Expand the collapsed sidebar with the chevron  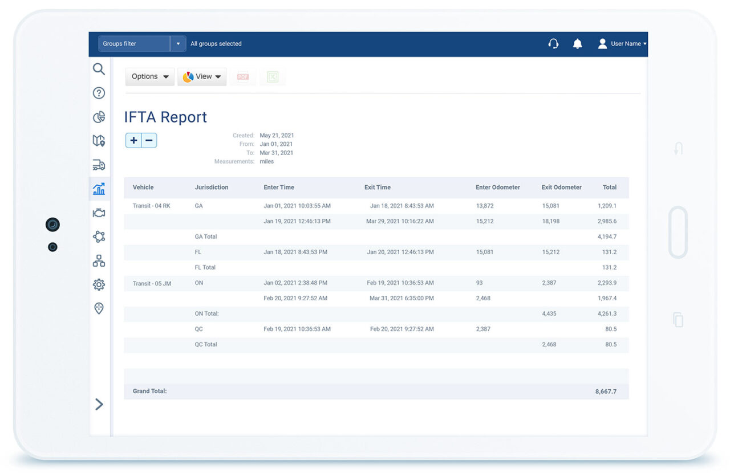pyautogui.click(x=99, y=404)
